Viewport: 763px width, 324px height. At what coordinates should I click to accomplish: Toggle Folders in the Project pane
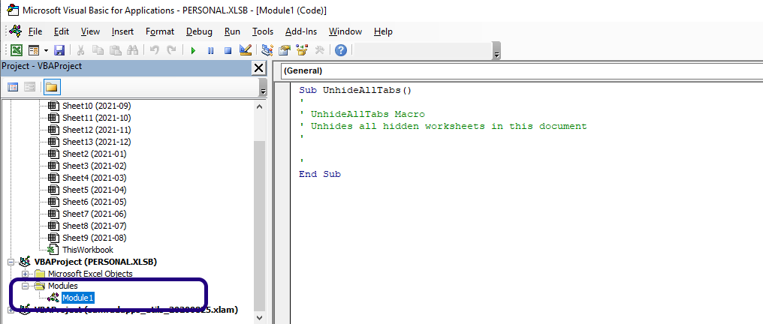52,87
